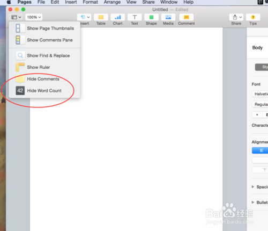This screenshot has height=231, width=268.
Task: Click the Chart toolbar icon
Action: pyautogui.click(x=118, y=17)
